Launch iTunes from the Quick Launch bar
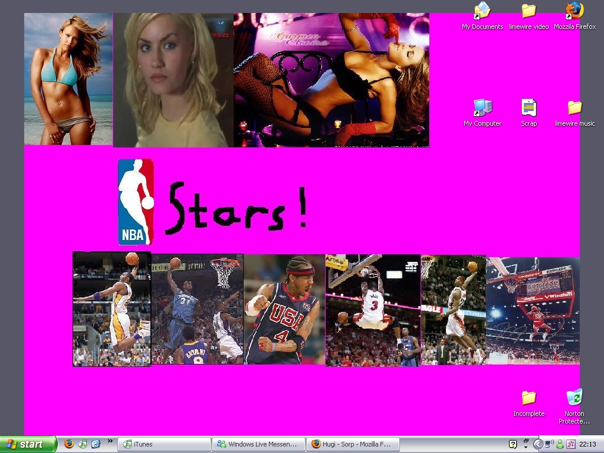 tap(83, 444)
